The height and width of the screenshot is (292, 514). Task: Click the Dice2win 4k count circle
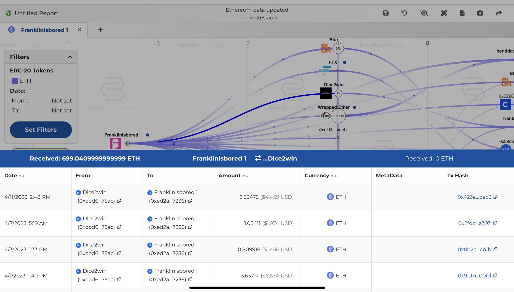coord(338,93)
